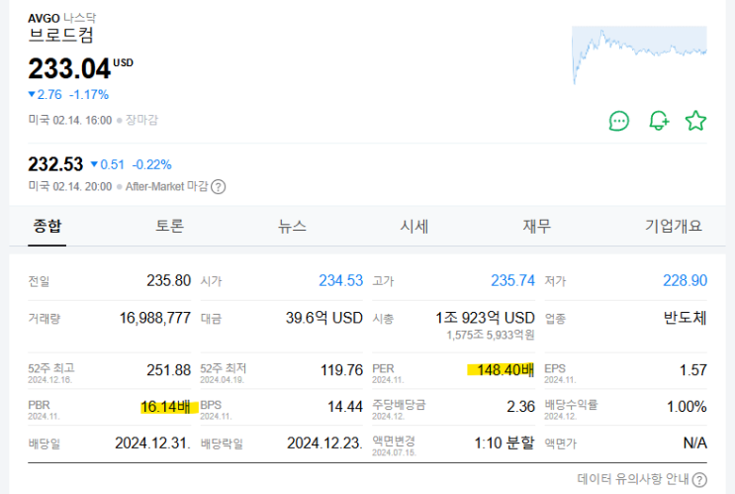Click the highlighted PER value 148.40배
This screenshot has height=494, width=735.
tap(500, 370)
